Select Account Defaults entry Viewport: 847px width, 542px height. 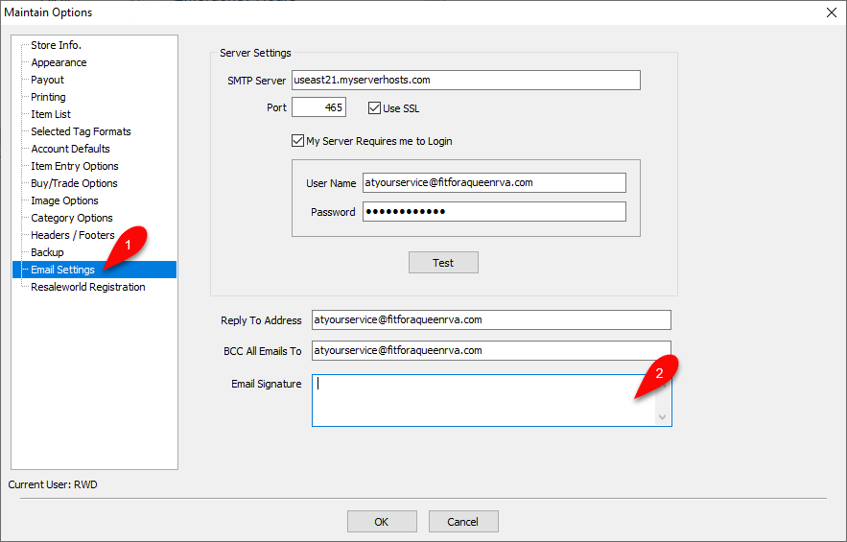tap(70, 149)
